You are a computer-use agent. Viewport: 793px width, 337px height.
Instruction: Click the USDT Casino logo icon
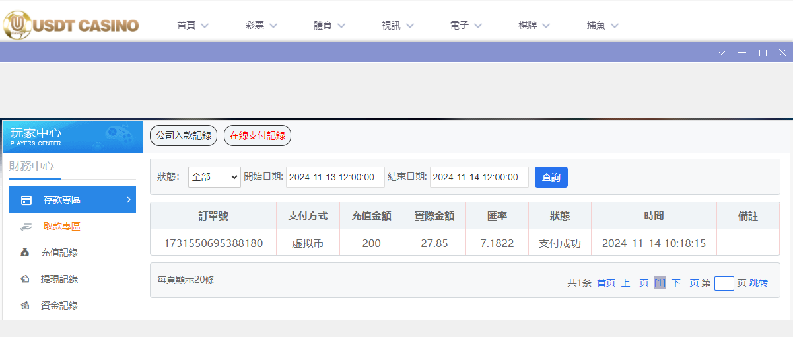(x=17, y=25)
